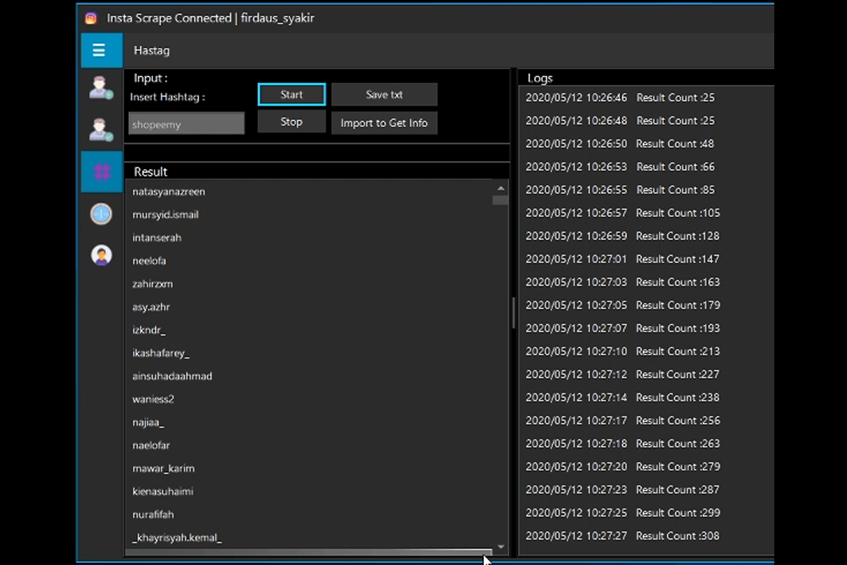The image size is (847, 565).
Task: Click the log entry with Result Count 163
Action: [x=623, y=282]
